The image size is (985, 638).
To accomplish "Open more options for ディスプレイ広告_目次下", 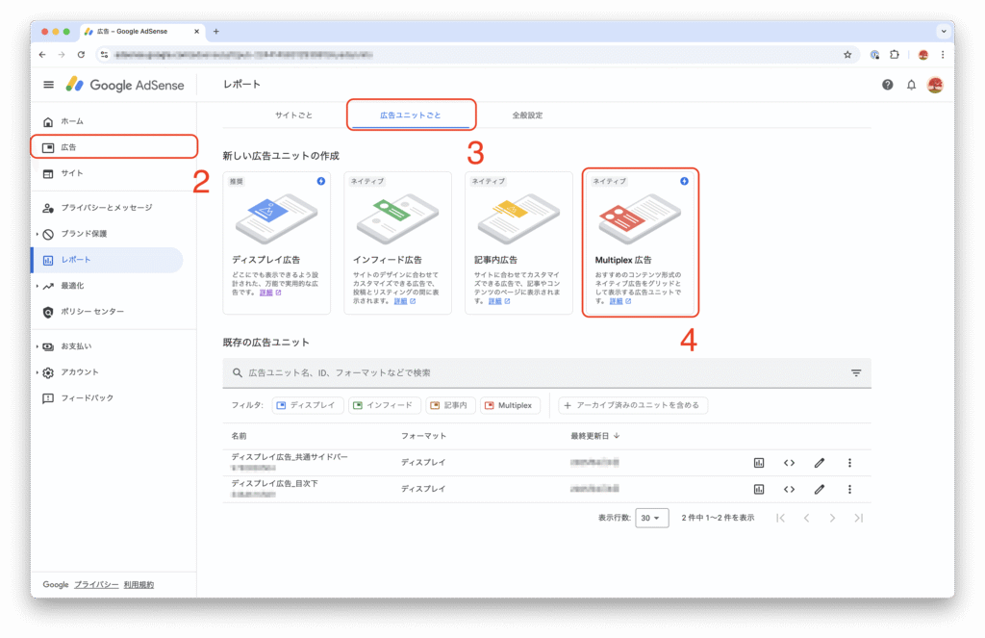I will click(849, 489).
